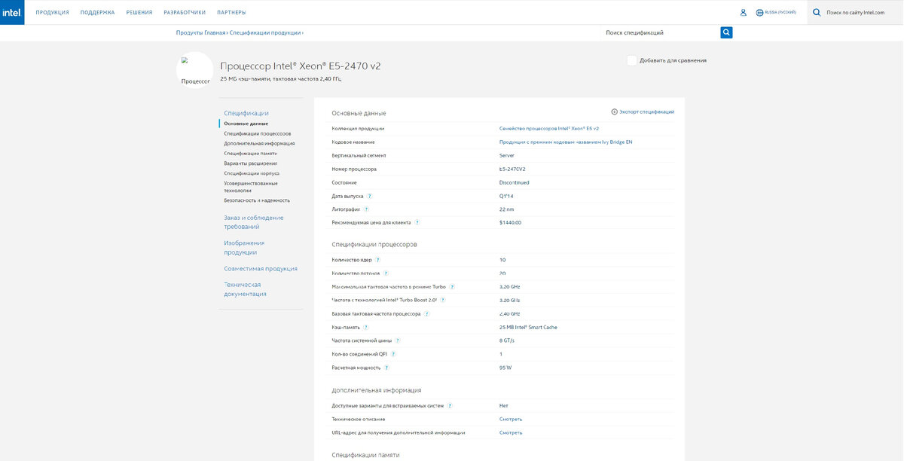Image resolution: width=904 pixels, height=461 pixels.
Task: Show help for Частота системной шины
Action: [x=398, y=340]
